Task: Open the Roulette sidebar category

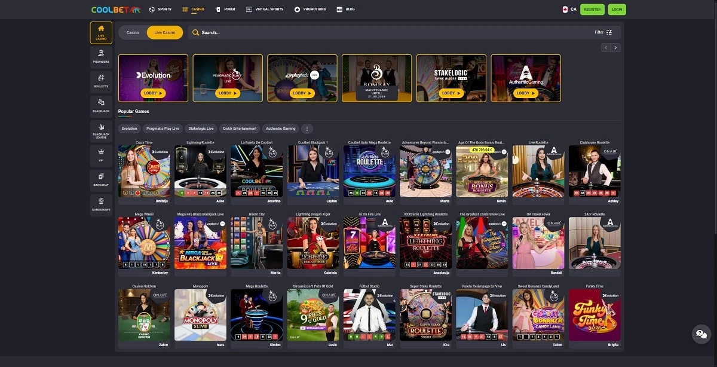Action: [x=101, y=81]
